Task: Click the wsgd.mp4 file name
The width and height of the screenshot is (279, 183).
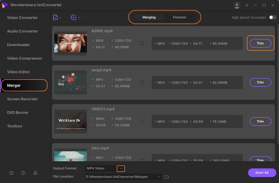Action: tap(101, 70)
